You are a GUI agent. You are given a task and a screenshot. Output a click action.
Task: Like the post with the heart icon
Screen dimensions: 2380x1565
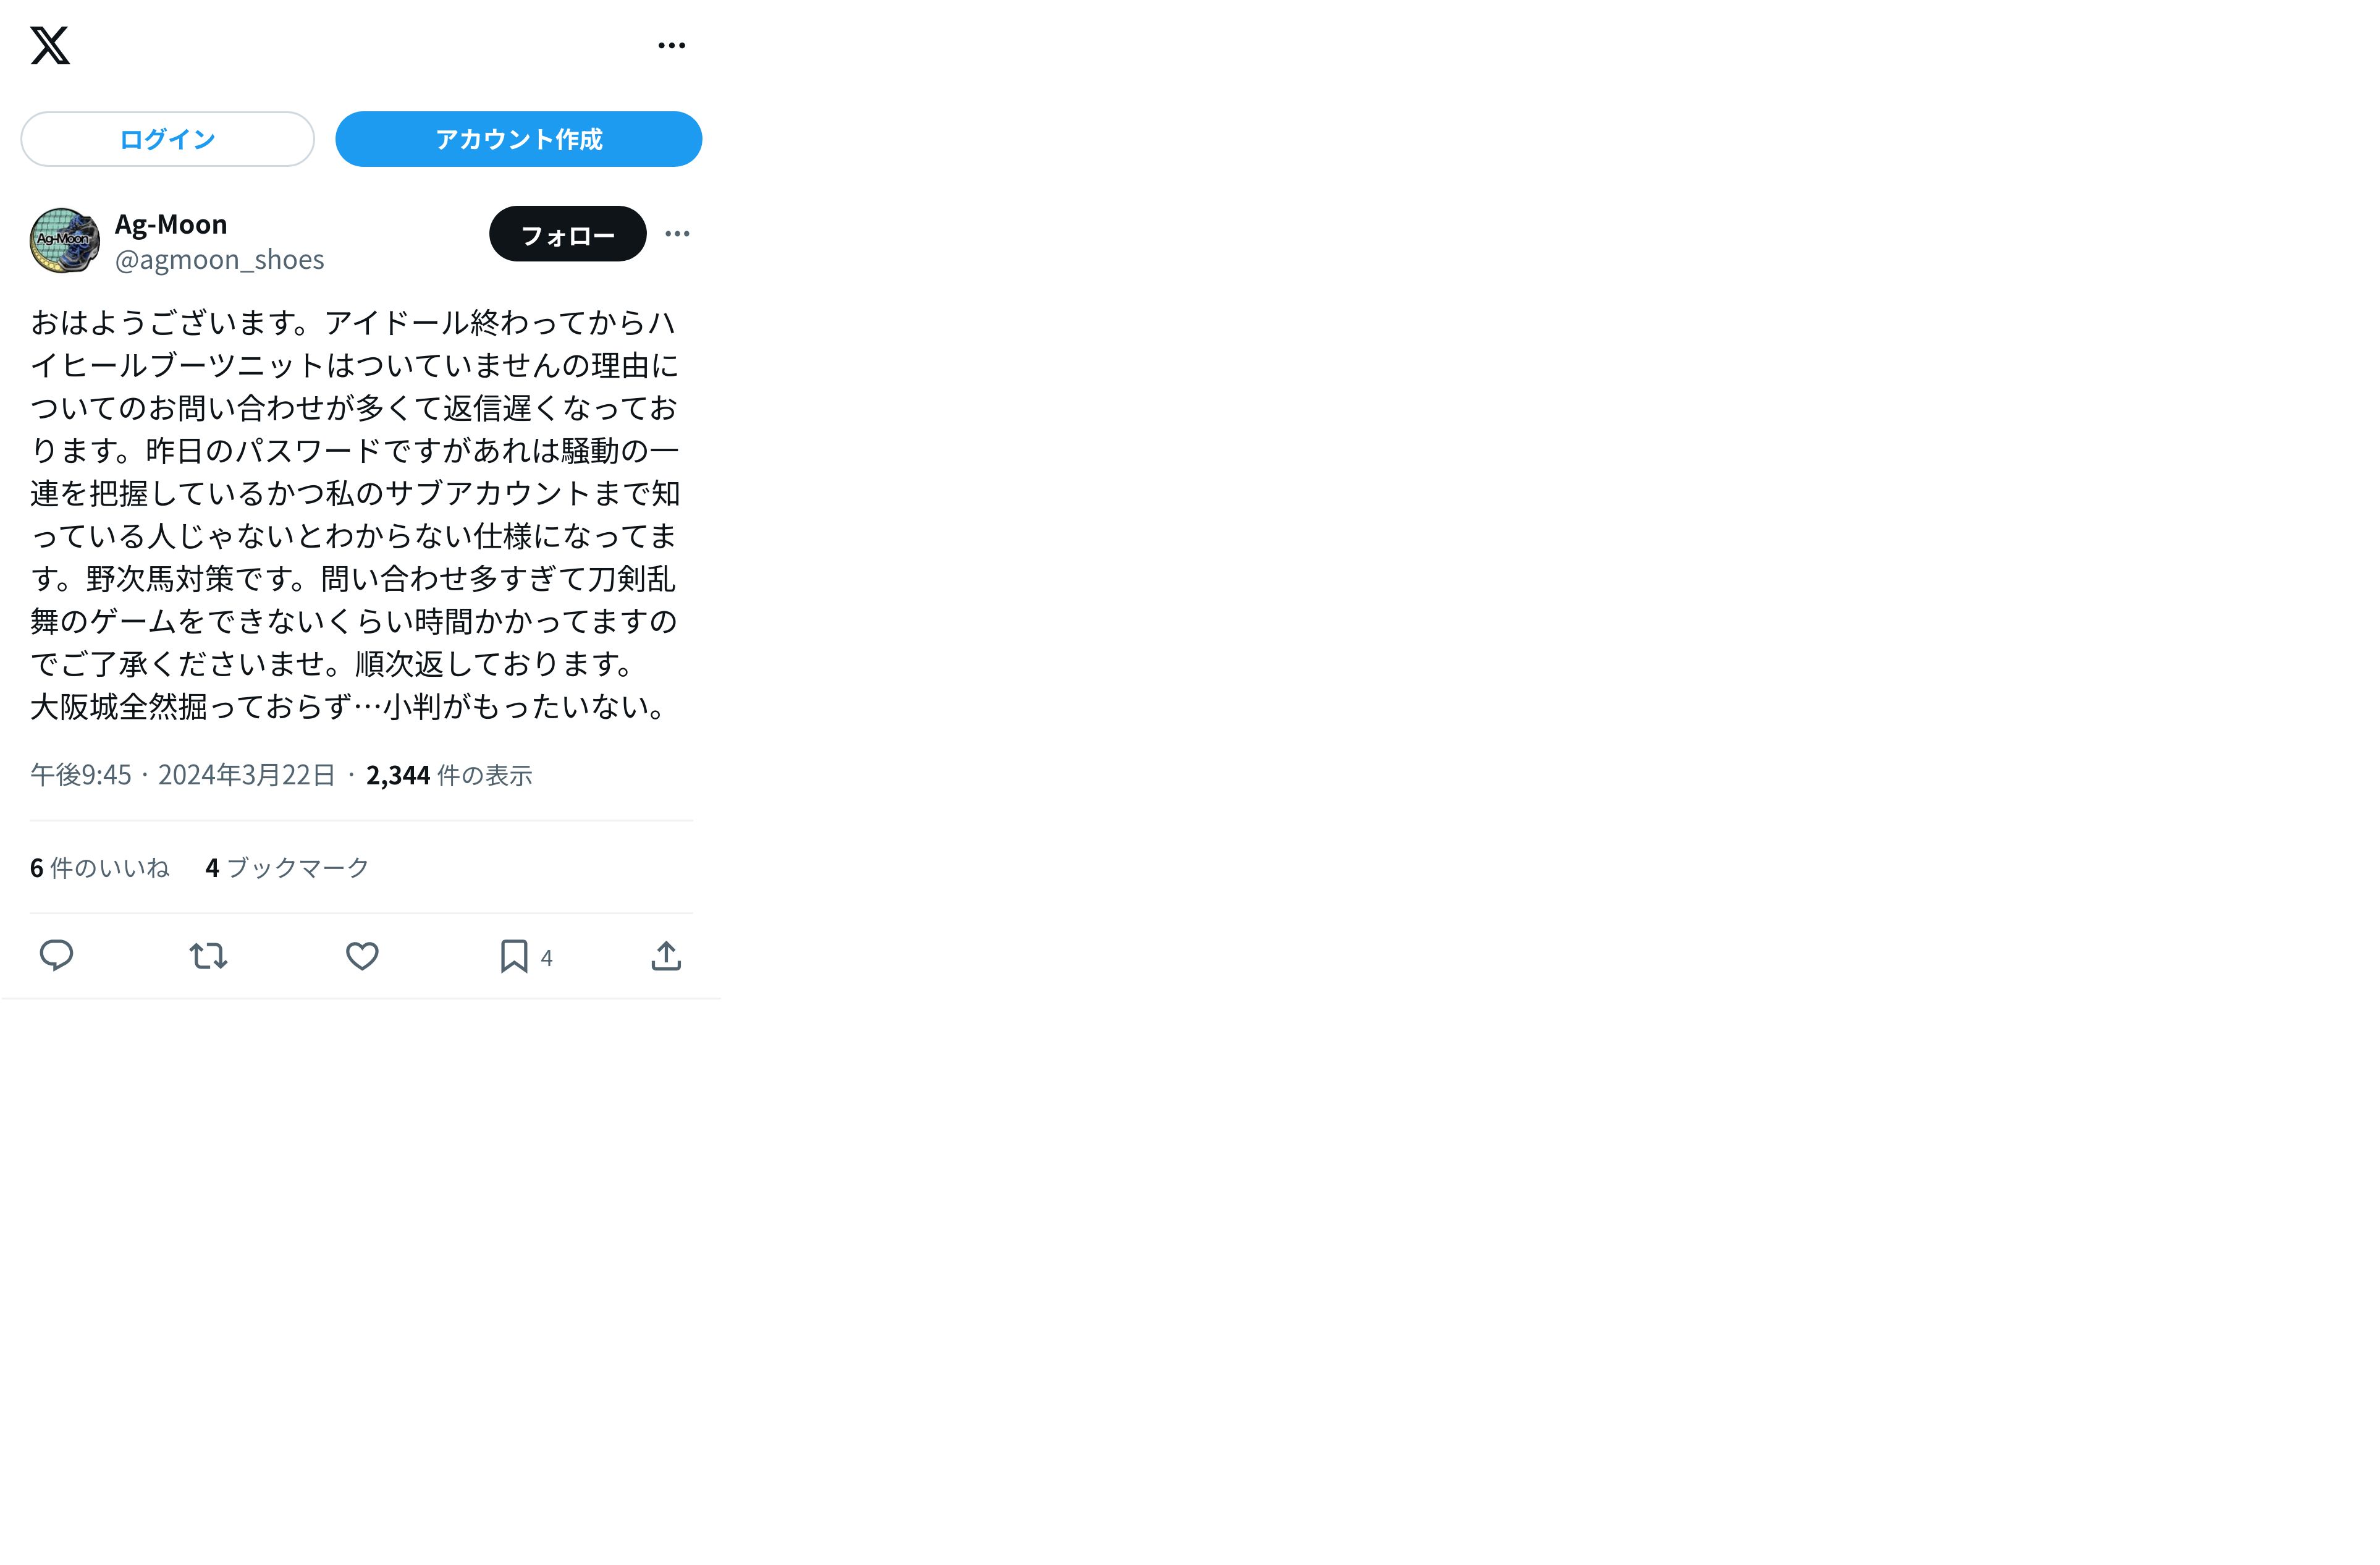(362, 957)
